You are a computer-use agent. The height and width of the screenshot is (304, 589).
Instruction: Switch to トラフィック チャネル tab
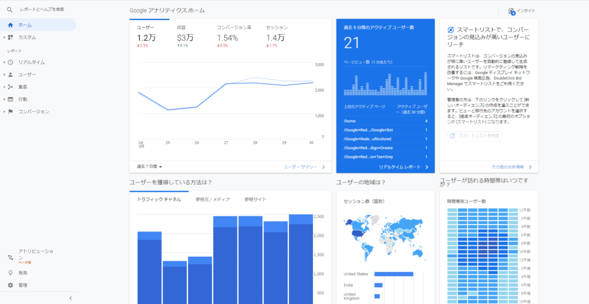(159, 199)
